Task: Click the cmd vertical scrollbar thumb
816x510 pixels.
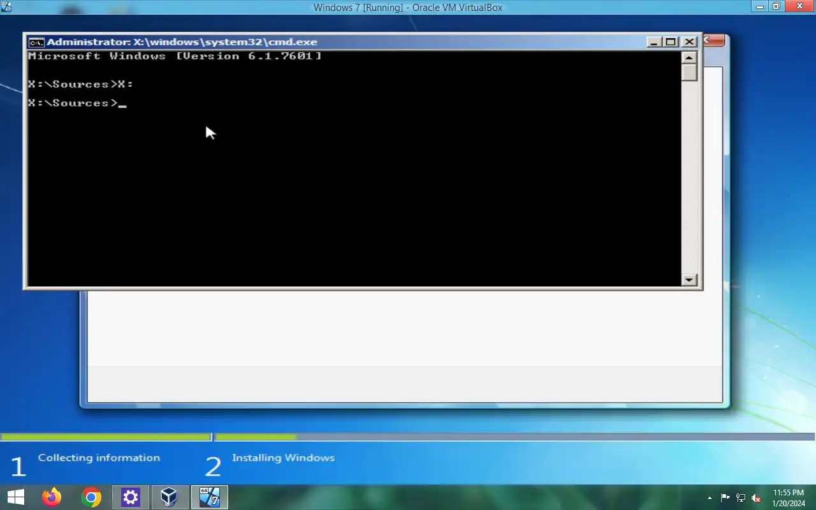Action: tap(689, 72)
